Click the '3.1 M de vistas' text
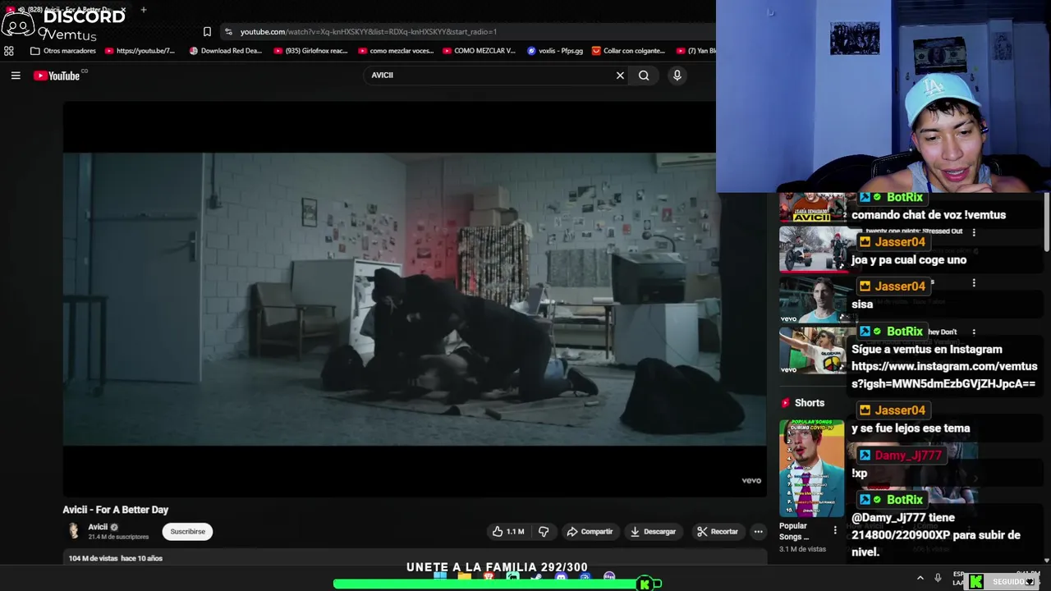 tap(802, 549)
